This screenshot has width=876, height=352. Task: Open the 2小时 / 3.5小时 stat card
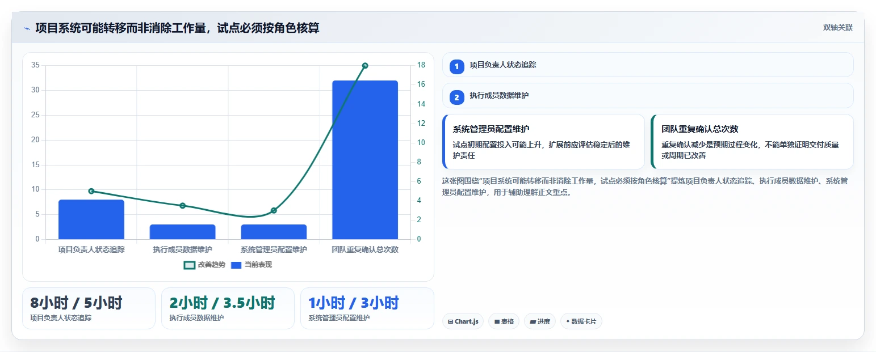pyautogui.click(x=228, y=308)
